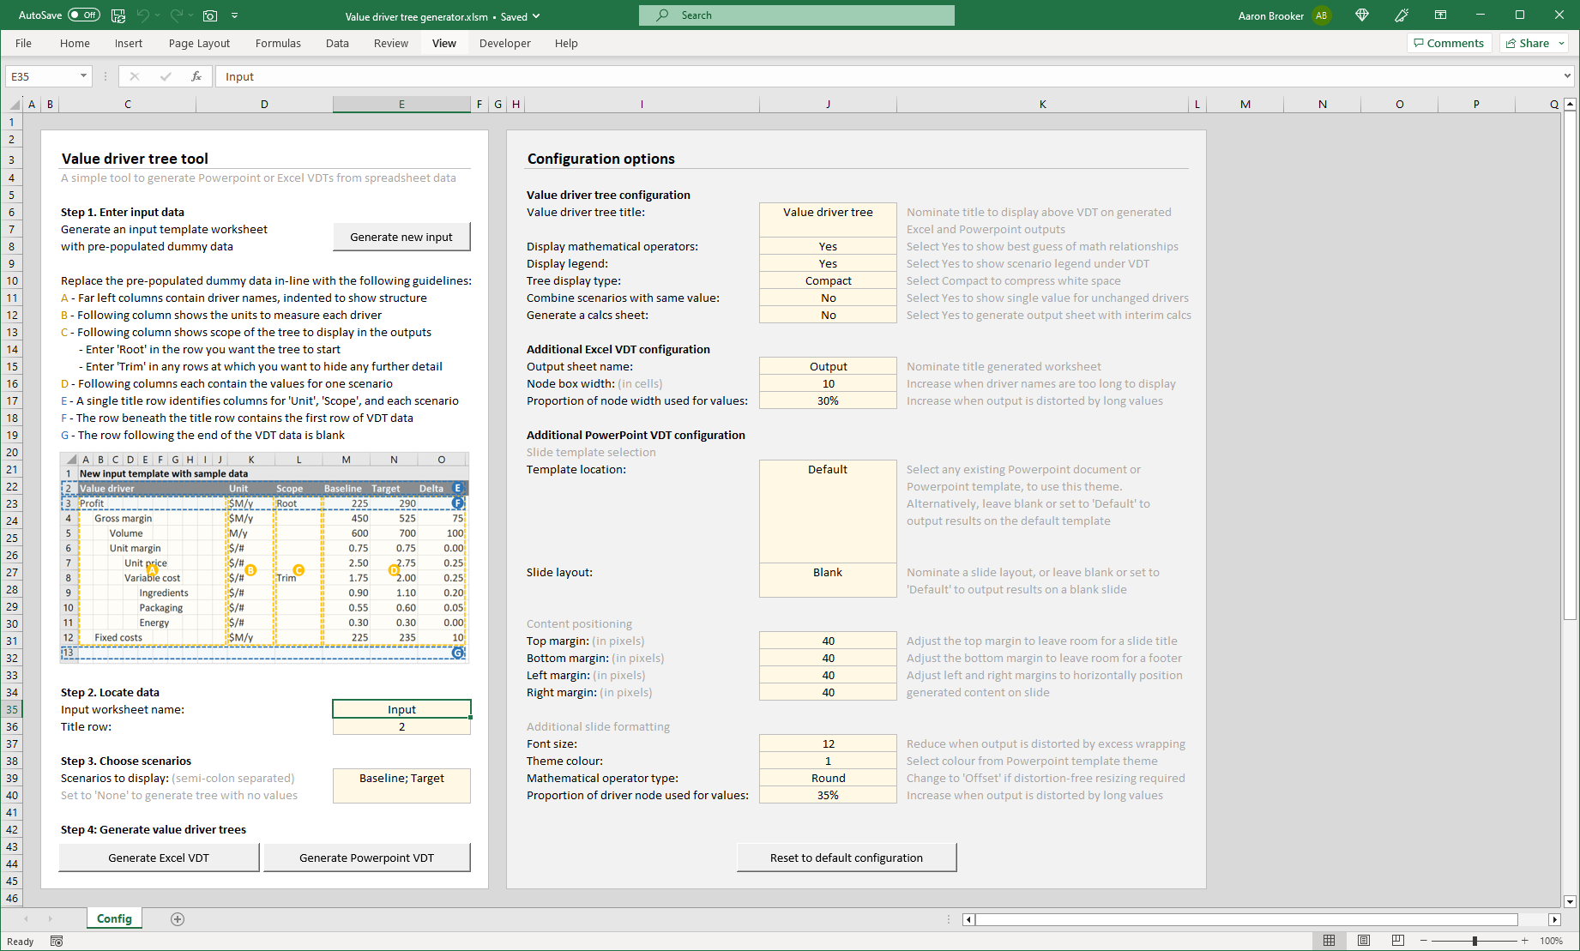The width and height of the screenshot is (1580, 951).
Task: Open the file name Saved dropdown
Action: (537, 16)
